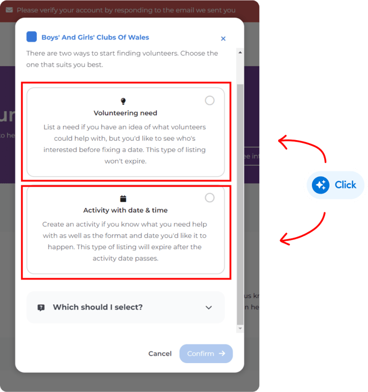
Task: Click the arrow icon inside the Confirm button
Action: pos(222,353)
